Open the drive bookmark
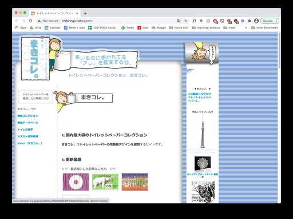This screenshot has height=219, width=293. click(x=35, y=28)
